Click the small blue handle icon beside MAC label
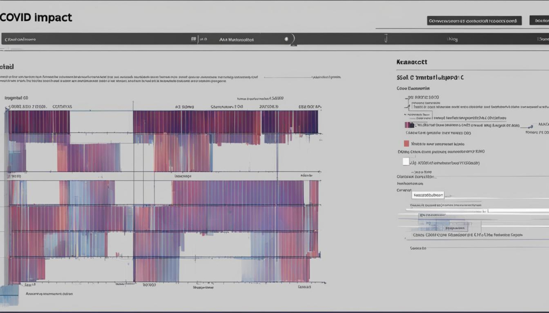Viewport: 549px width, 313px height. point(531,126)
